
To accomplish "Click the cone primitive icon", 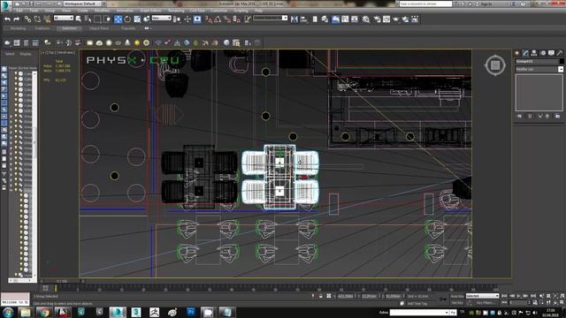I will pyautogui.click(x=127, y=43).
